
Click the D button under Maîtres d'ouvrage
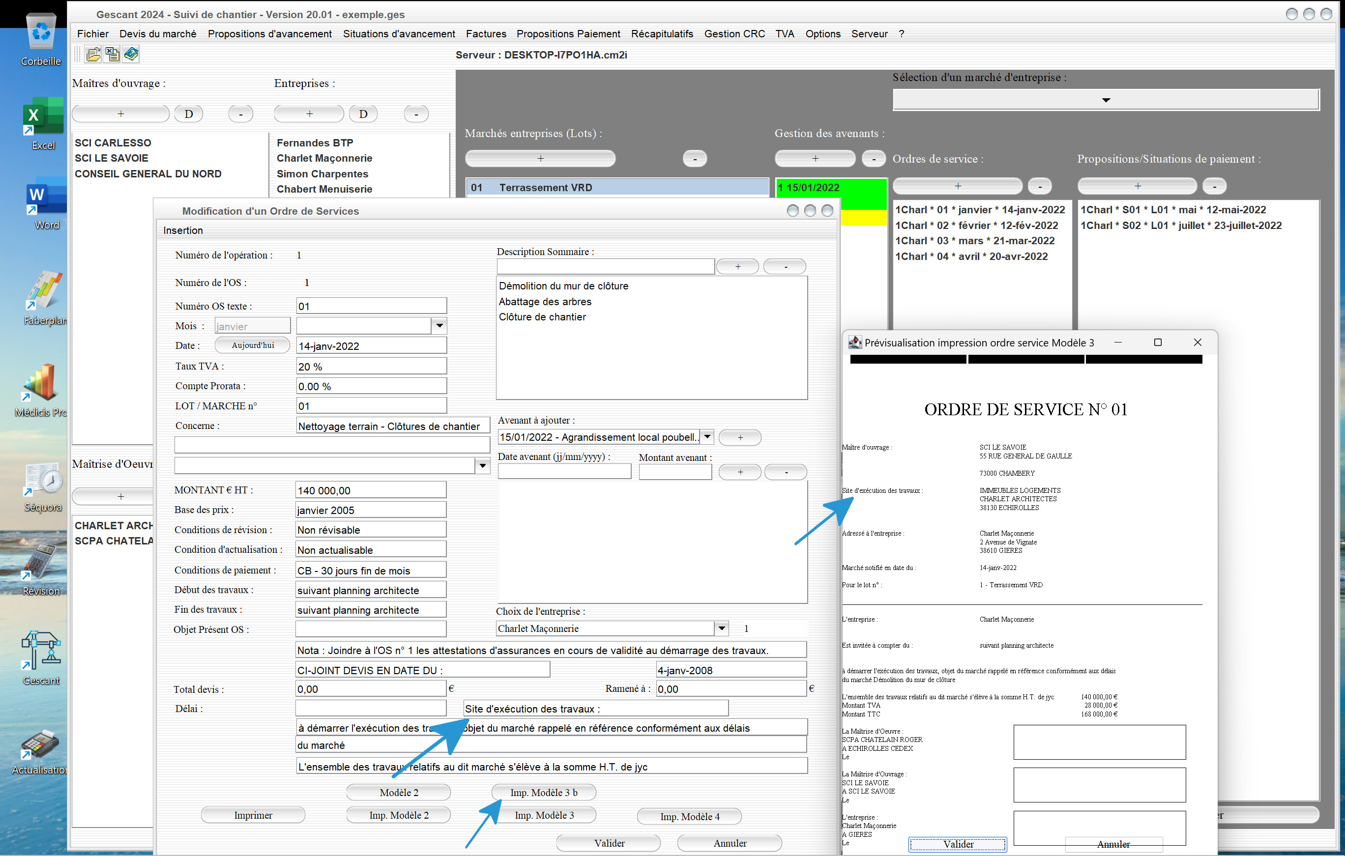click(x=189, y=114)
